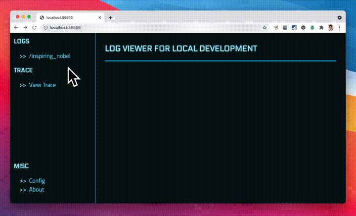Click the red close window button
Viewport: 356px width, 216px height.
point(17,17)
